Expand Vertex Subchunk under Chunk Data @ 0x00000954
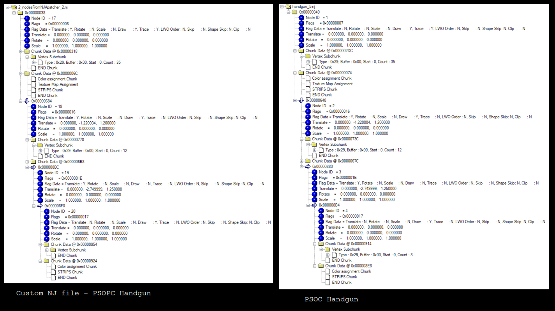Viewport: 555px width, 311px height. [x=47, y=250]
